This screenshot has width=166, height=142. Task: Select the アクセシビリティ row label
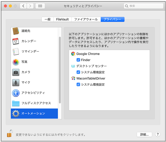[33, 93]
